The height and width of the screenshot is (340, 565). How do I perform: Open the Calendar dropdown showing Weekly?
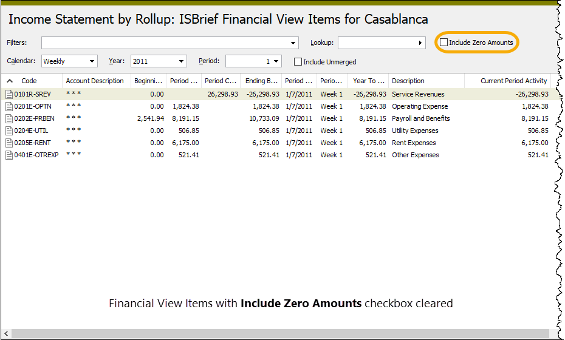click(69, 61)
